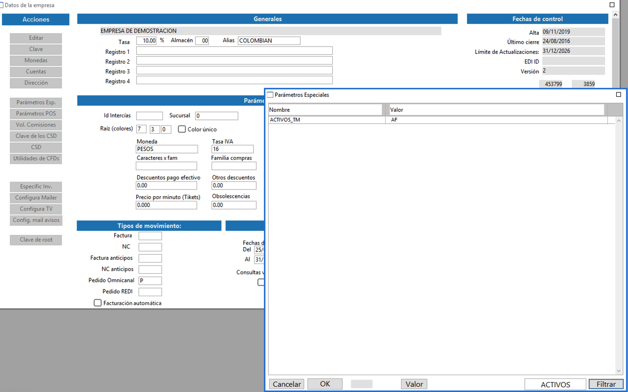
Task: Click Cancelar in Parámetros Especiales
Action: point(286,384)
